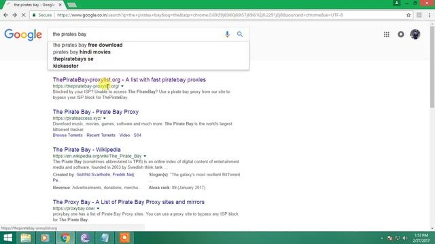Image resolution: width=435 pixels, height=244 pixels.
Task: Close the pirates bay Google tab
Action: 60,5
